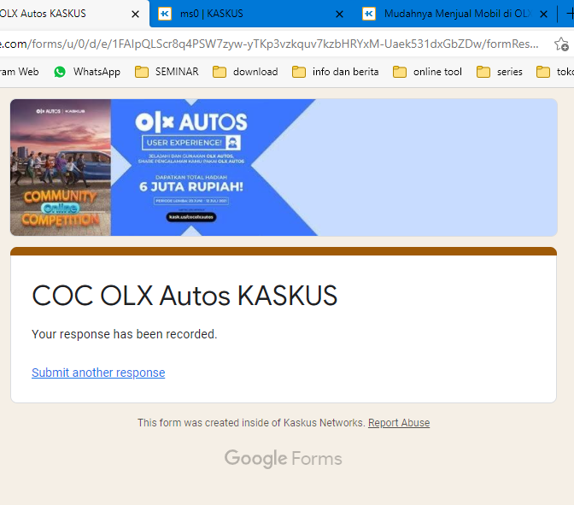Viewport: 574px width, 505px height.
Task: Click 'Your response has been recorded.' text
Action: pyautogui.click(x=125, y=334)
